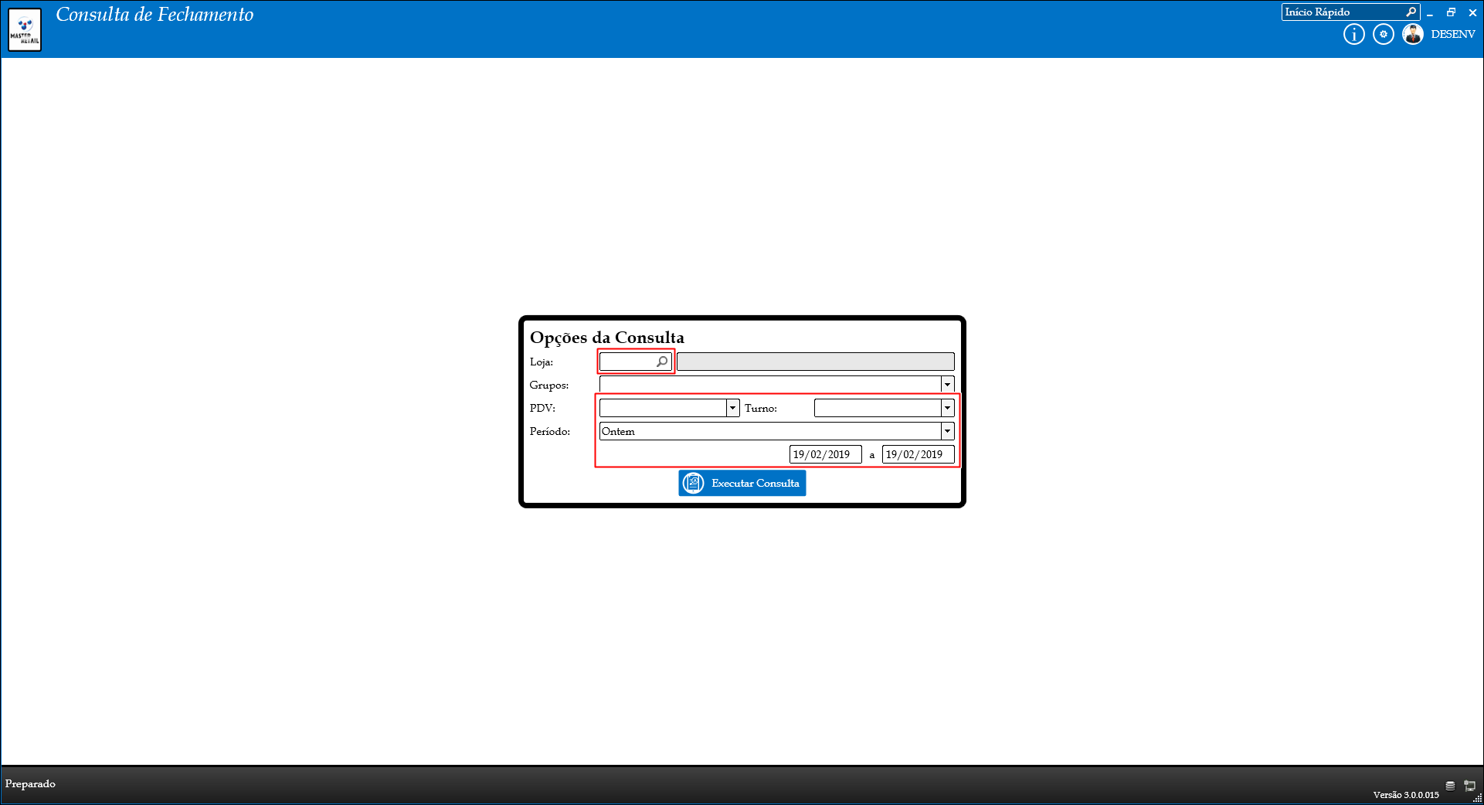Click the Preparado status text
The height and width of the screenshot is (805, 1484).
30,784
